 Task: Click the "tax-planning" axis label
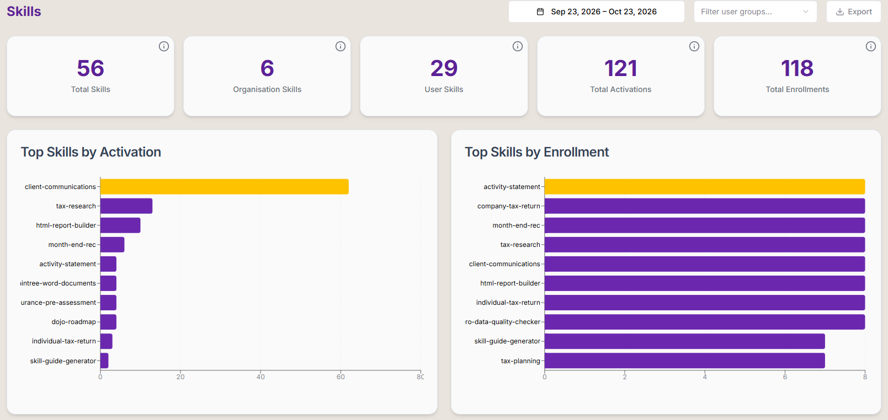point(520,361)
